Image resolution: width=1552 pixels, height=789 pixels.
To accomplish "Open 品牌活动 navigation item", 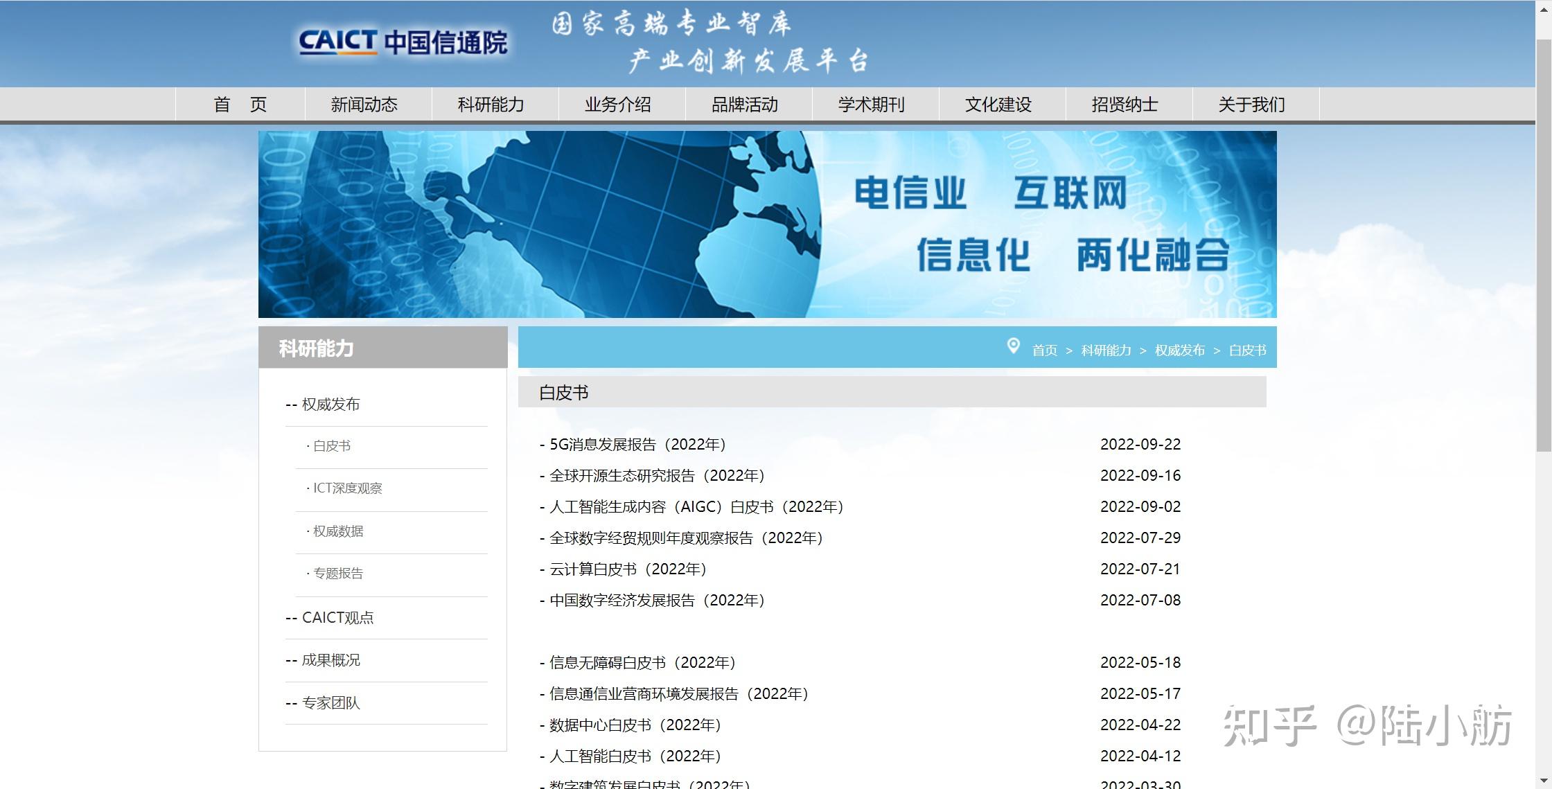I will pos(745,104).
